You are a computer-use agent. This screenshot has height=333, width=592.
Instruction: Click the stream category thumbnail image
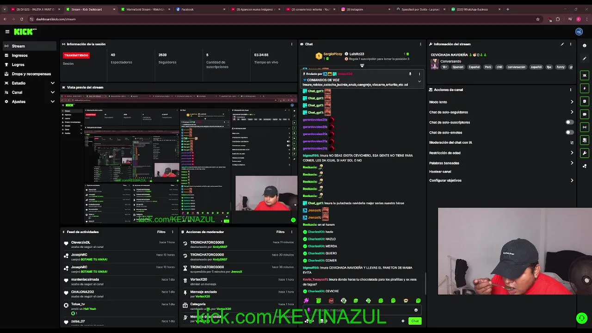coord(434,64)
